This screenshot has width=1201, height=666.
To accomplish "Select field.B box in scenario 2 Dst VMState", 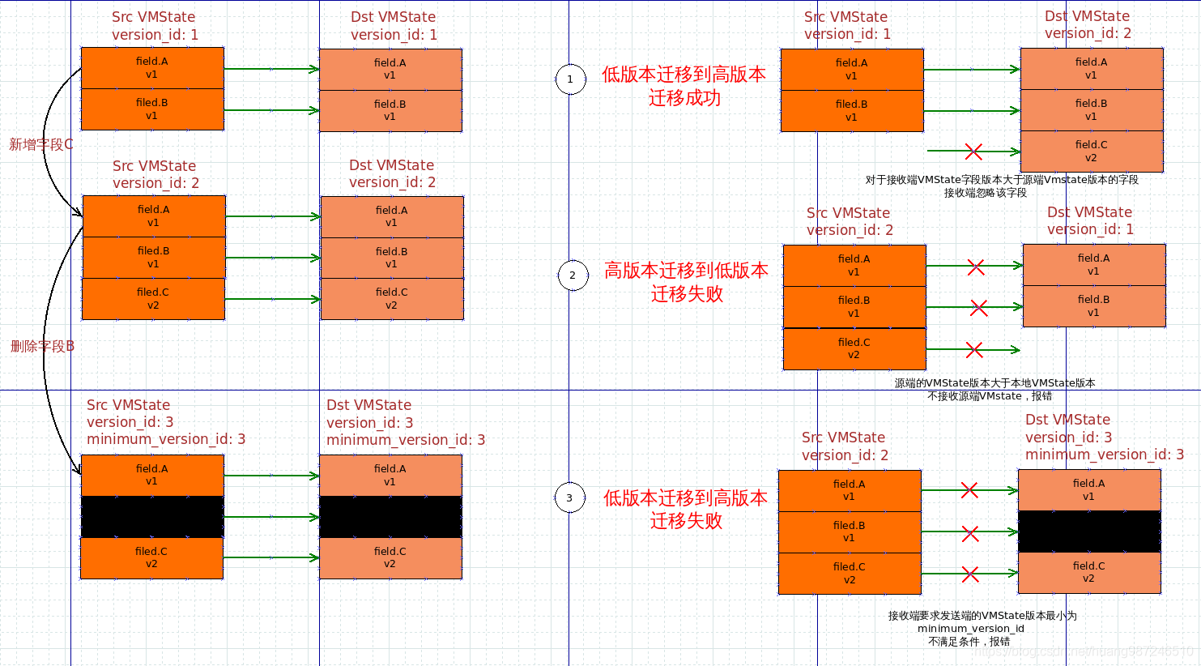I will [x=1094, y=306].
